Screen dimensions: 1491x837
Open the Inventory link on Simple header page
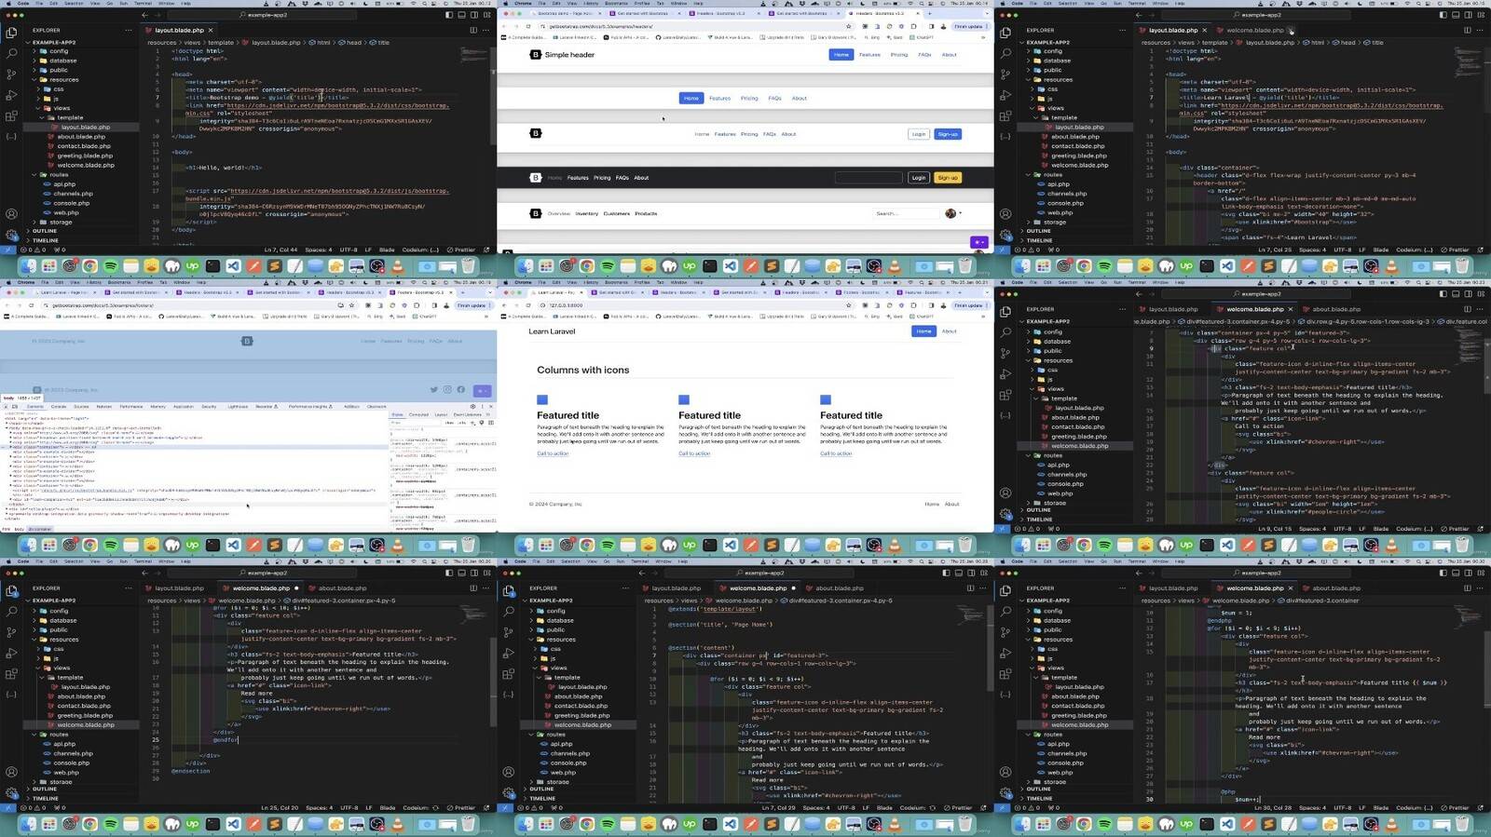coord(586,213)
